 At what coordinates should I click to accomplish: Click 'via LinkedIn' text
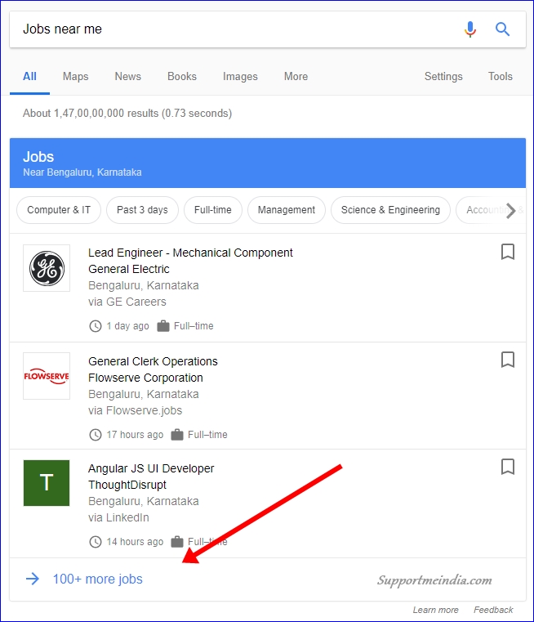[x=118, y=517]
